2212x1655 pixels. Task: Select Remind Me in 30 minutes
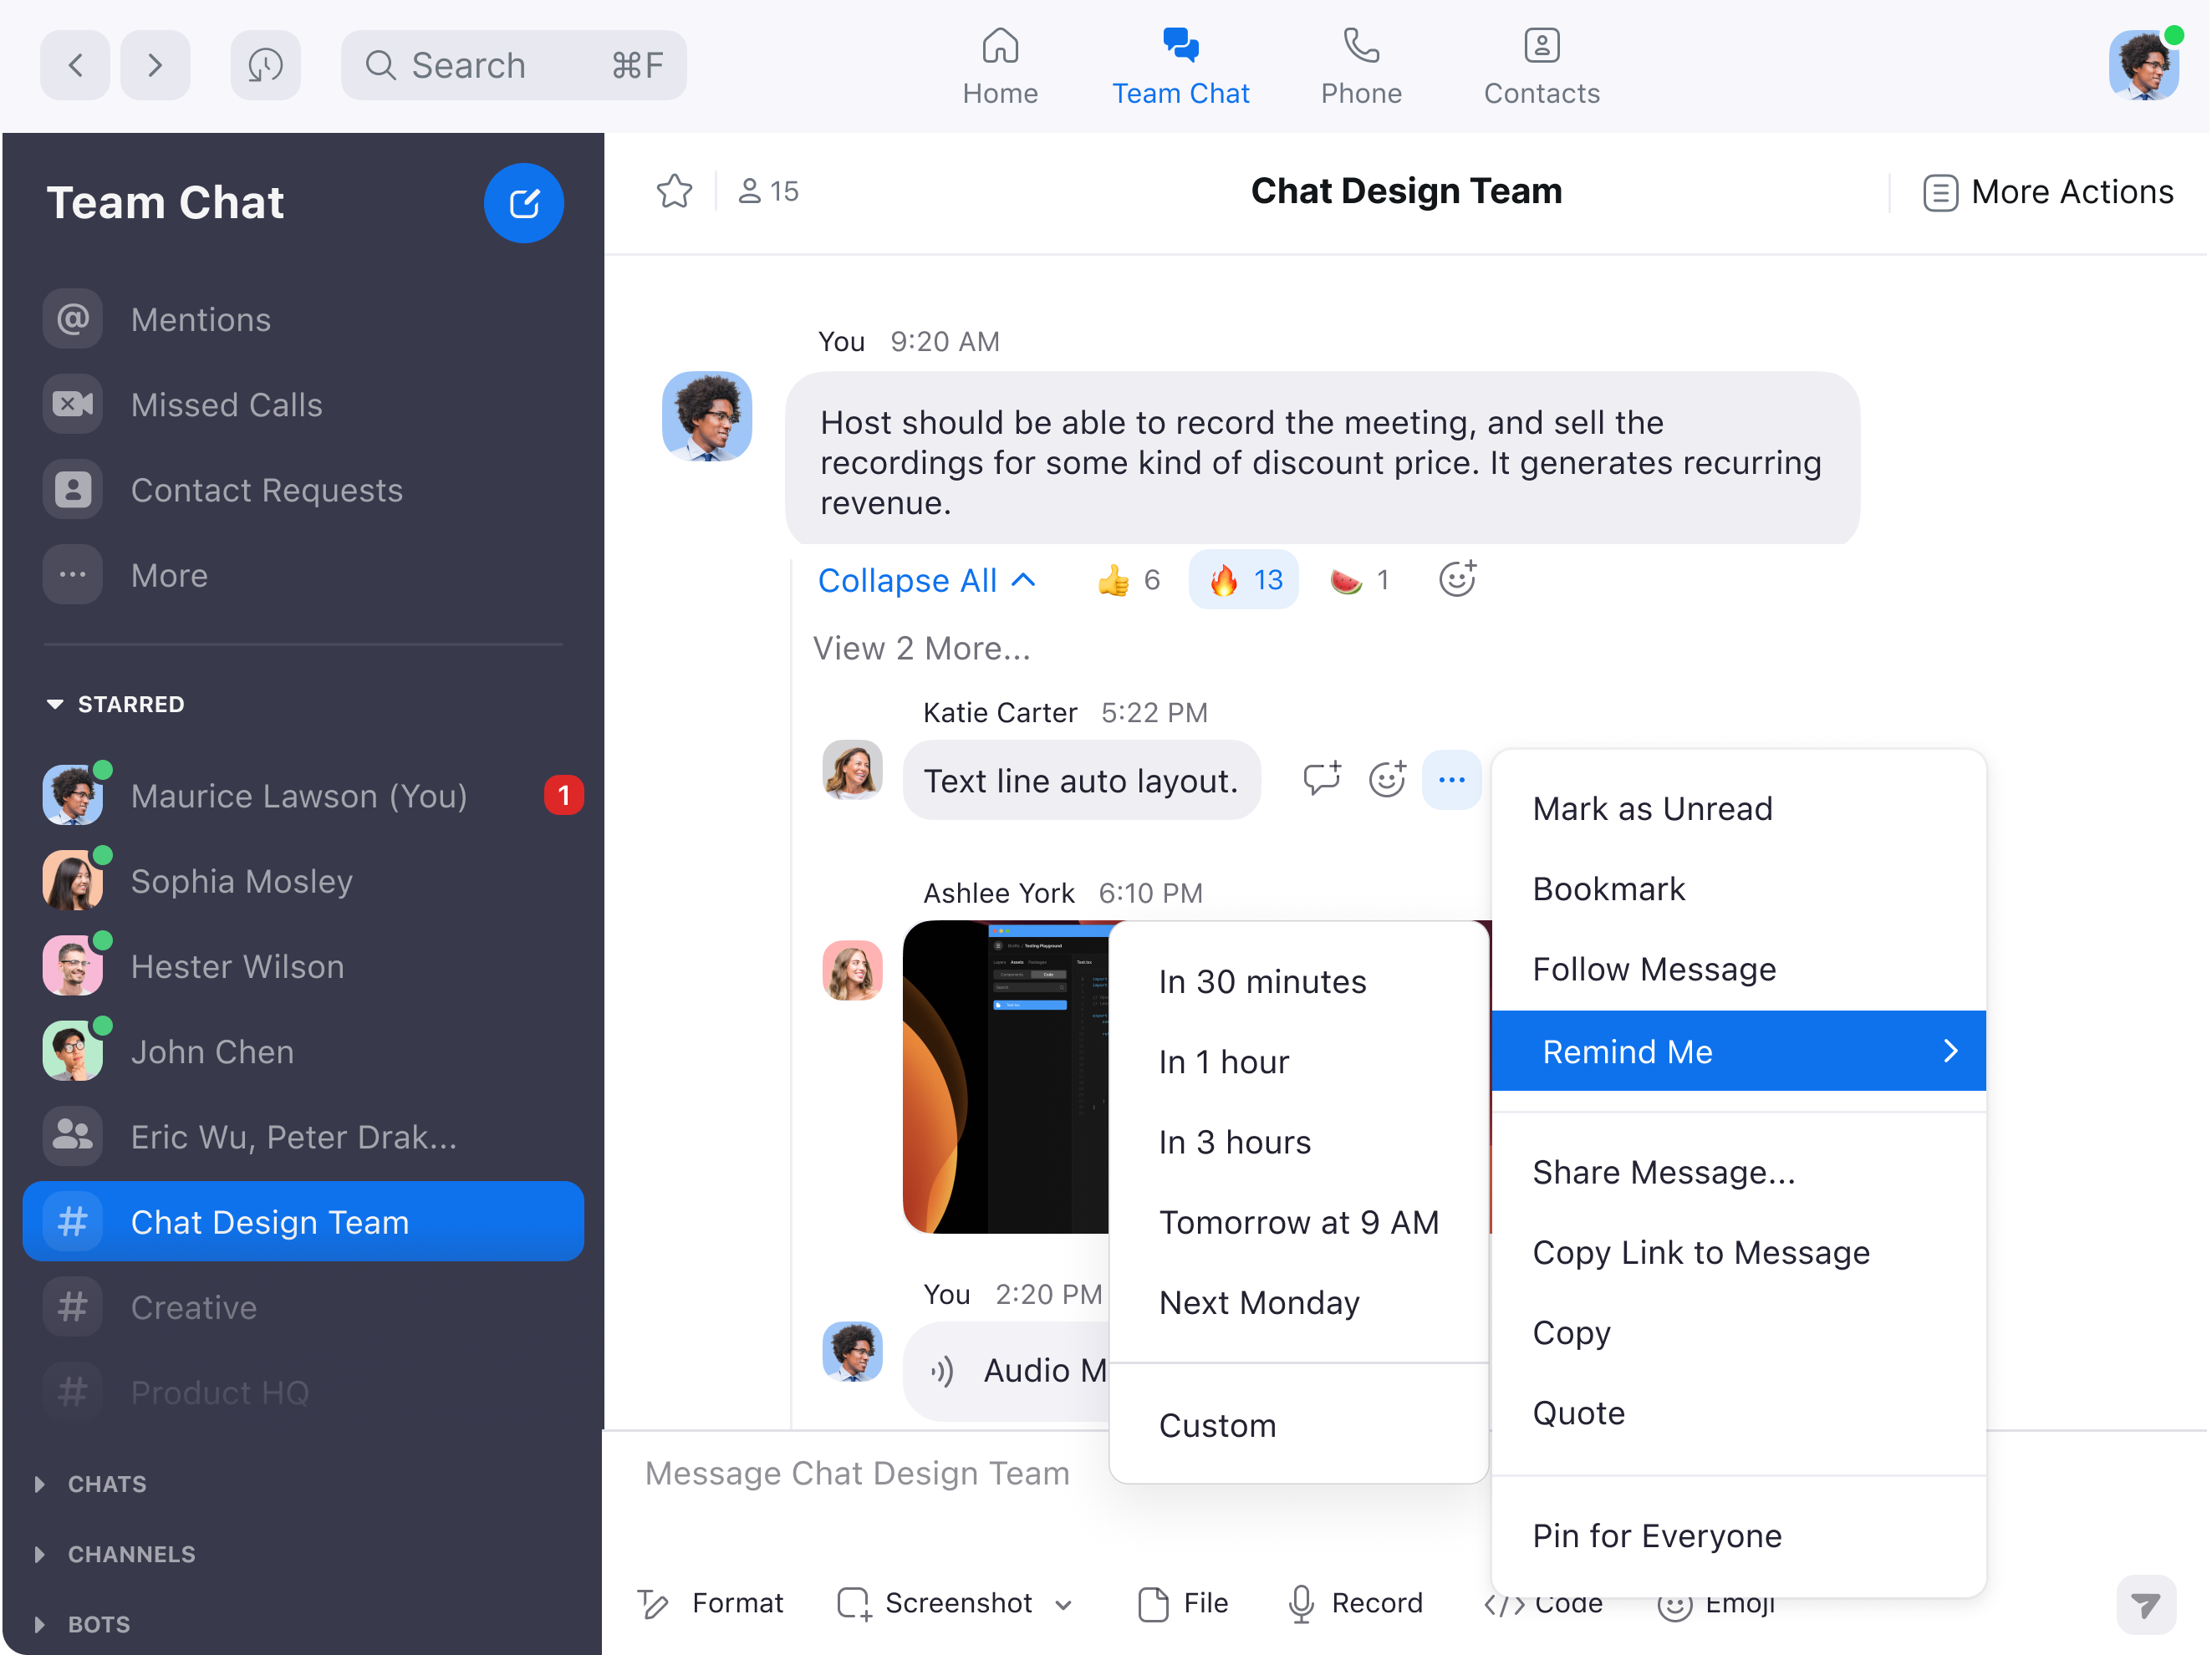[x=1262, y=980]
